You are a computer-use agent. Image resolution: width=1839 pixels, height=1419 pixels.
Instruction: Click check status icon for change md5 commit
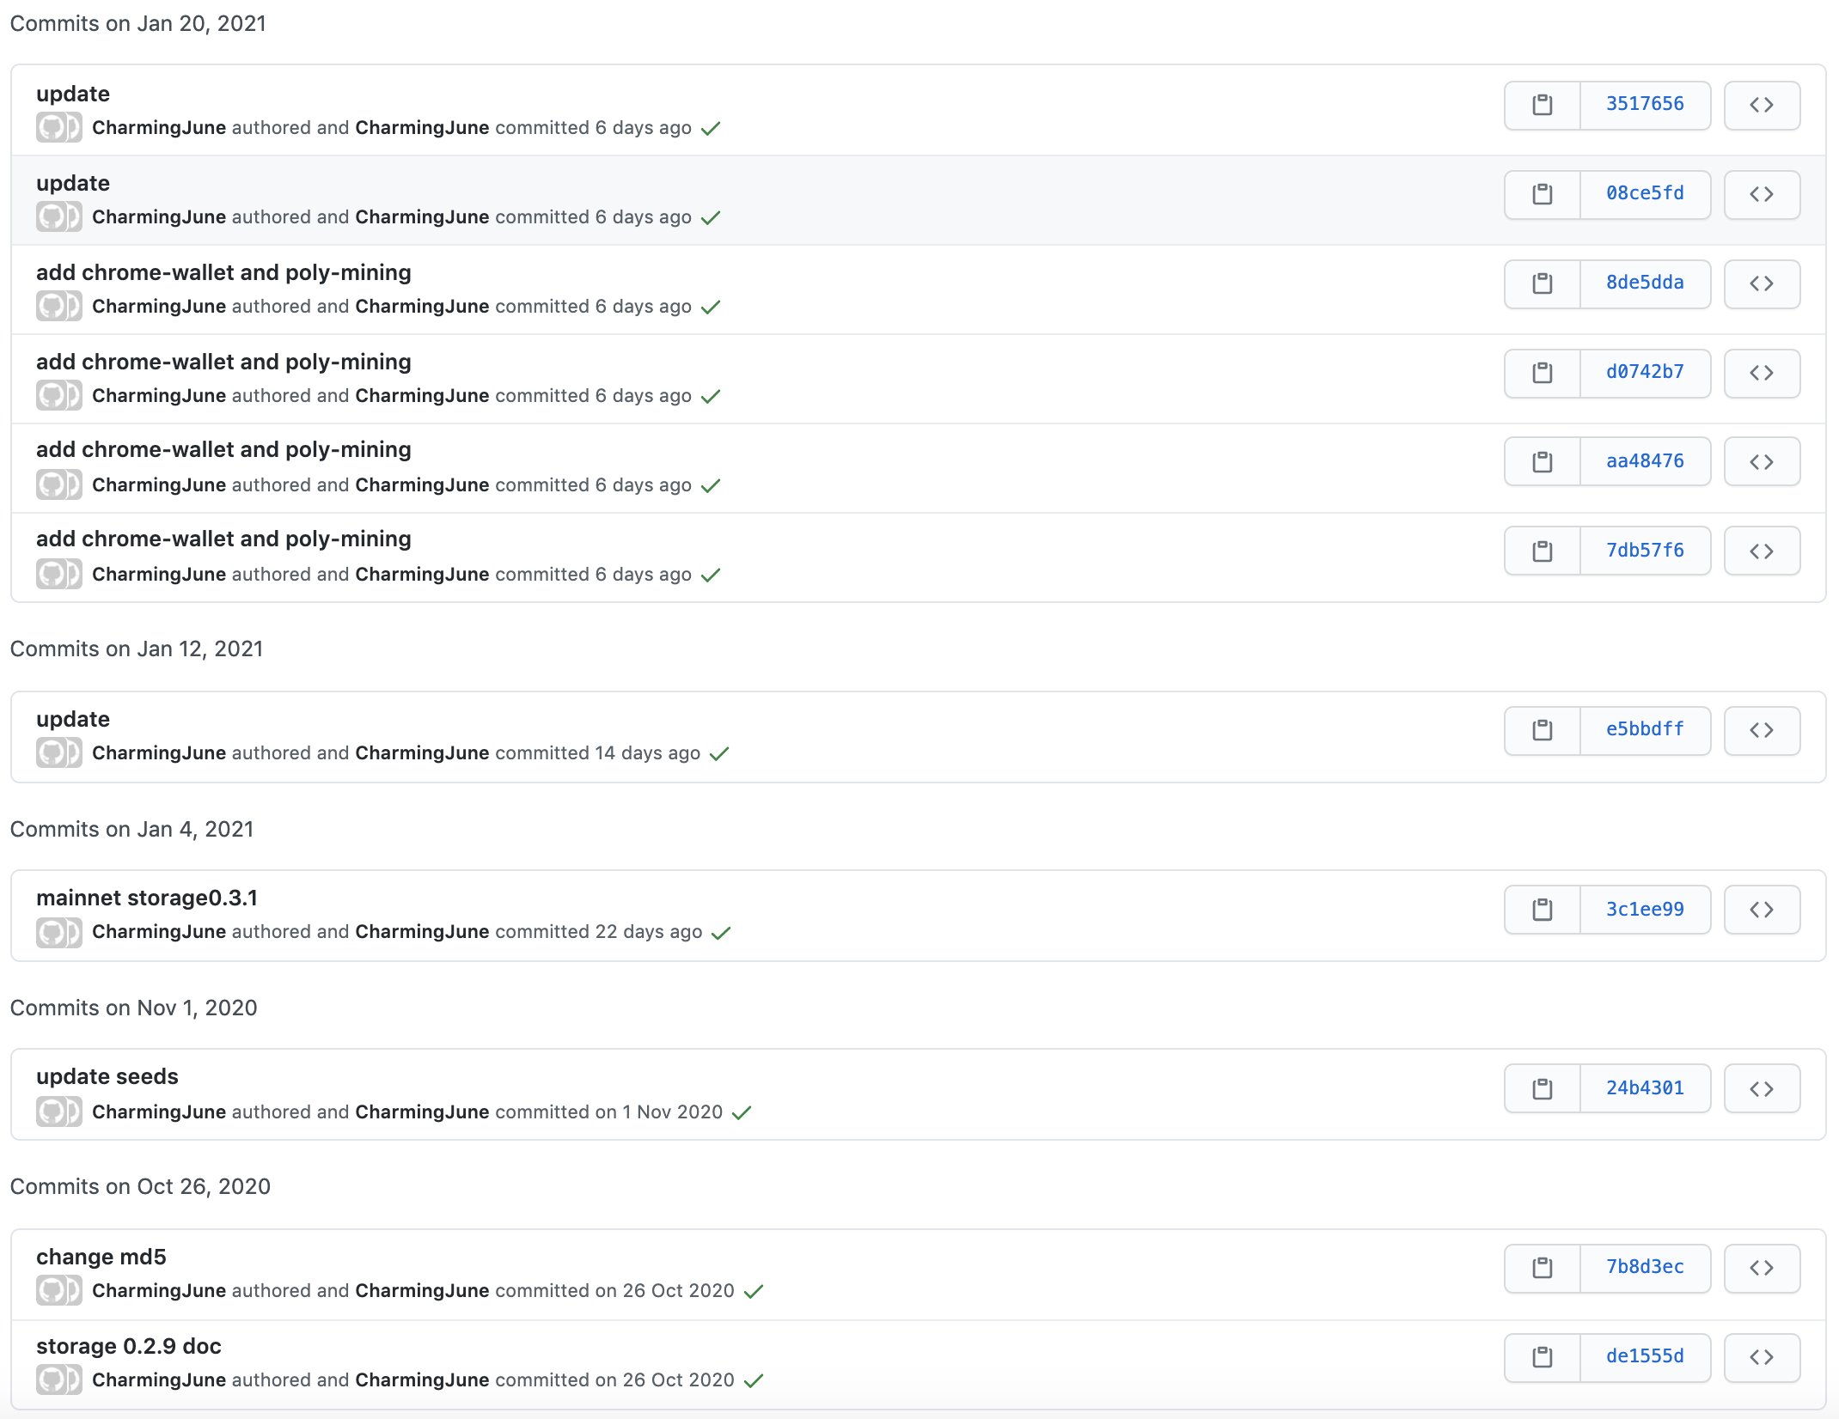coord(754,1292)
